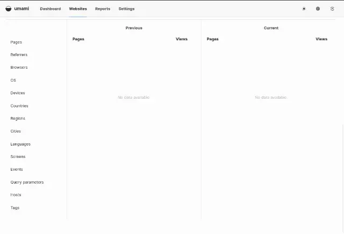Open Countries in the sidebar
Viewport: 344px width, 234px height.
[x=19, y=106]
